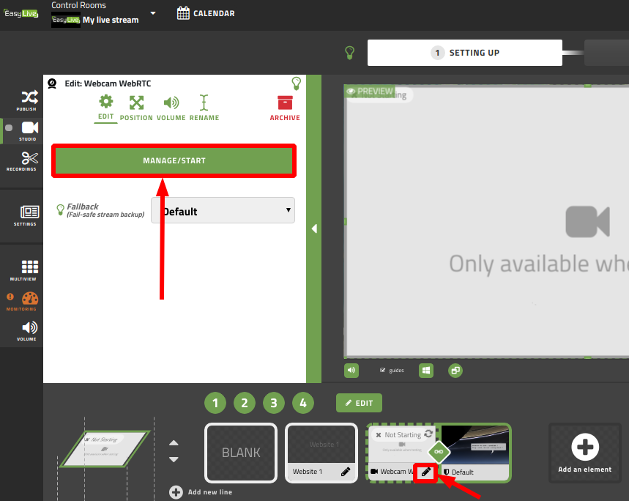Select the Setting Up step
The width and height of the screenshot is (629, 501).
coord(464,53)
